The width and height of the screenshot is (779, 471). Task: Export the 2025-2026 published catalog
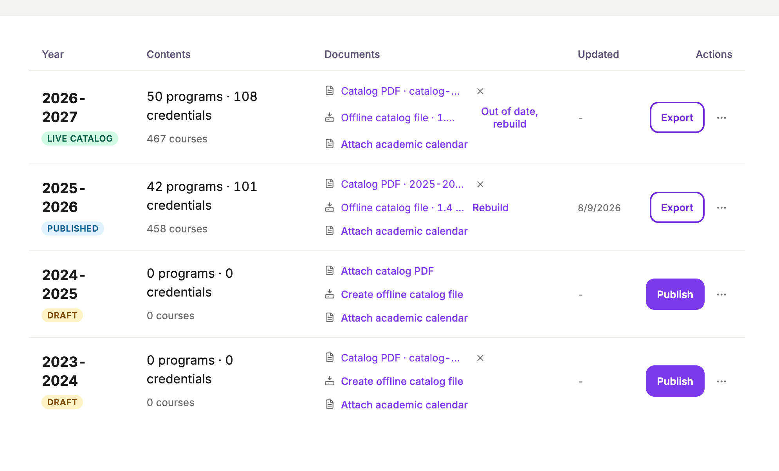tap(677, 207)
